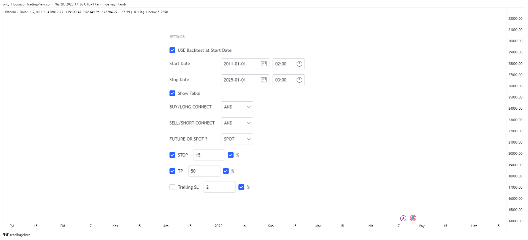Screen dimensions: 528x240
Task: Open clock picker for Start Date time
Action: [299, 64]
